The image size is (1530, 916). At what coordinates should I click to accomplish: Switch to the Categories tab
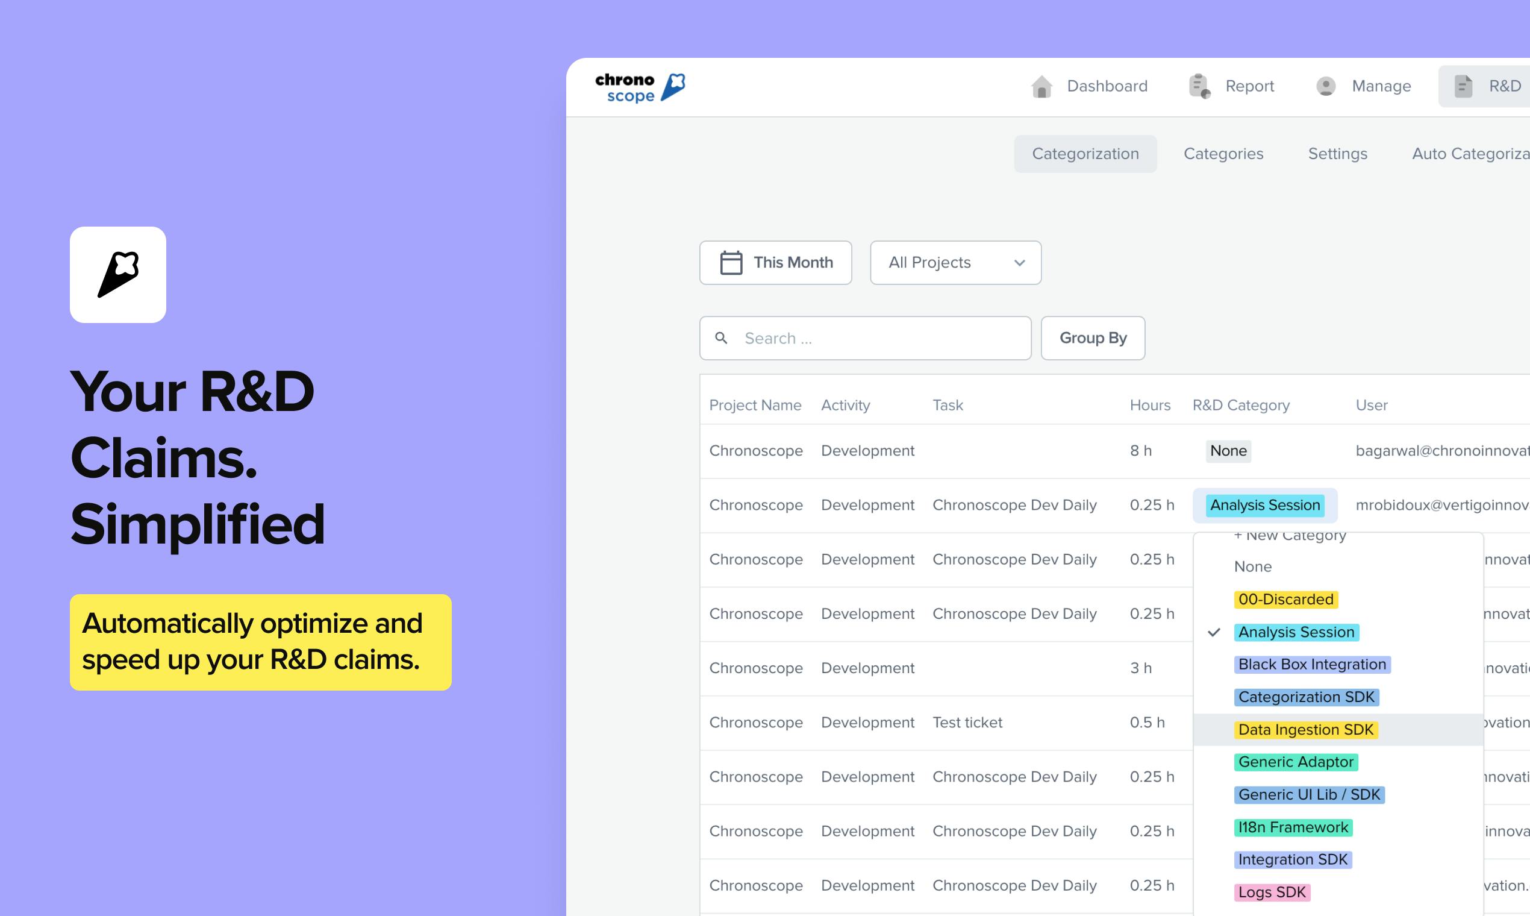point(1223,154)
